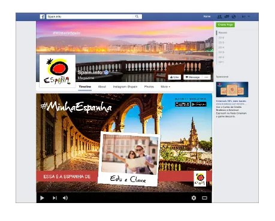Viewport: 275px width, 221px height.
Task: Open the messages icon in top bar
Action: point(226,17)
